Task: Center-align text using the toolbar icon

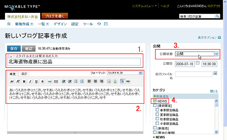Action: tap(95, 81)
